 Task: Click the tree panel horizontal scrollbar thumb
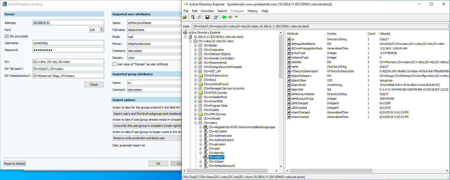point(227,171)
